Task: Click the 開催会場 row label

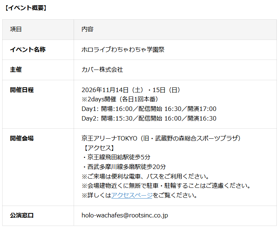Action: pyautogui.click(x=22, y=138)
